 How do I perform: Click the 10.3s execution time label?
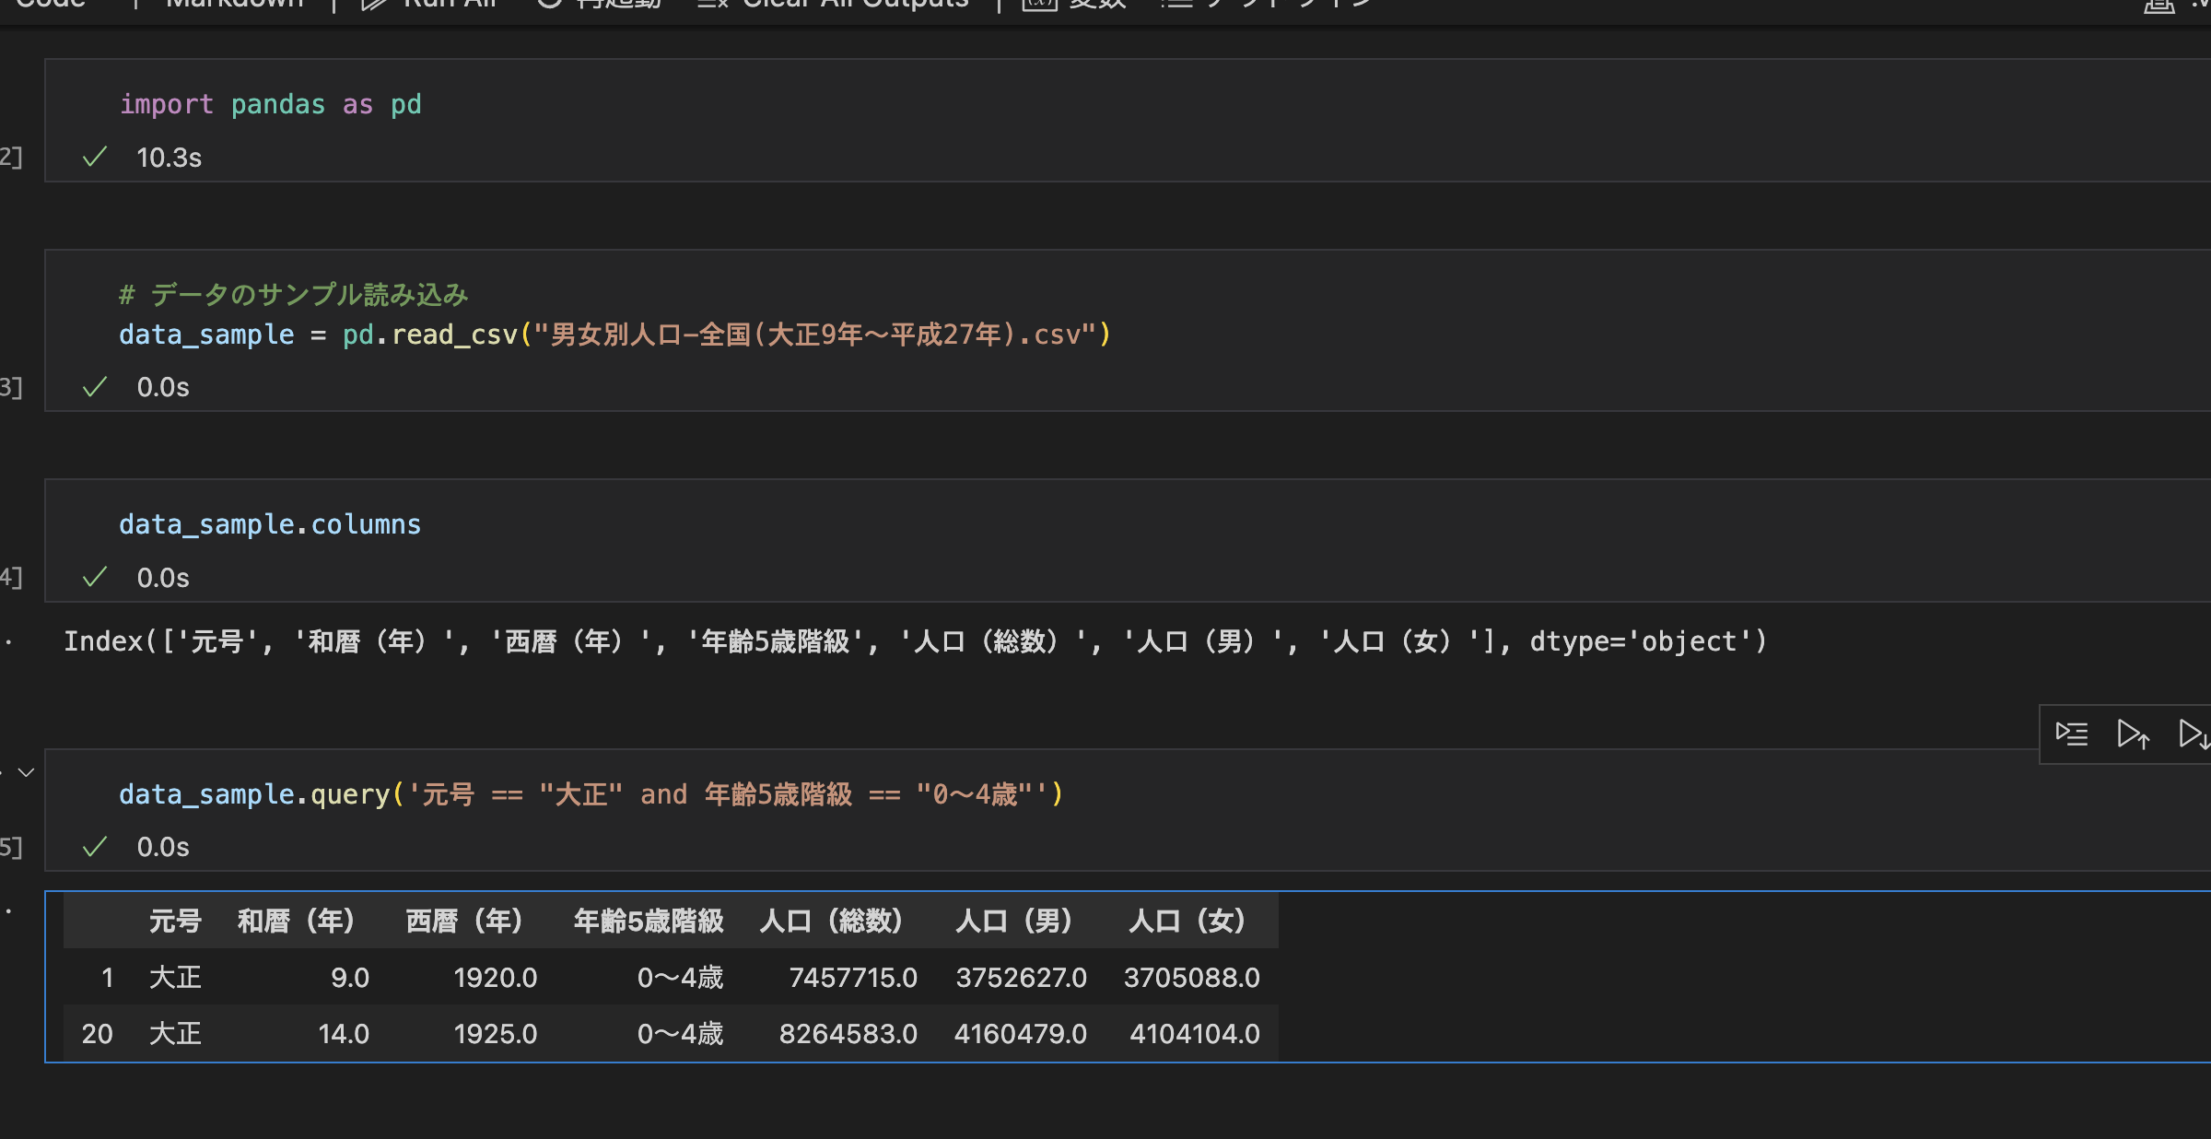[x=170, y=158]
